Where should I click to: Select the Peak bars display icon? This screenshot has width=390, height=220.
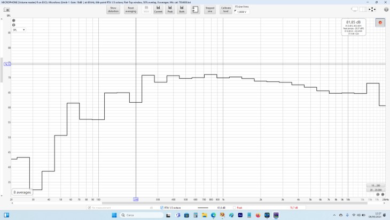pyautogui.click(x=170, y=10)
